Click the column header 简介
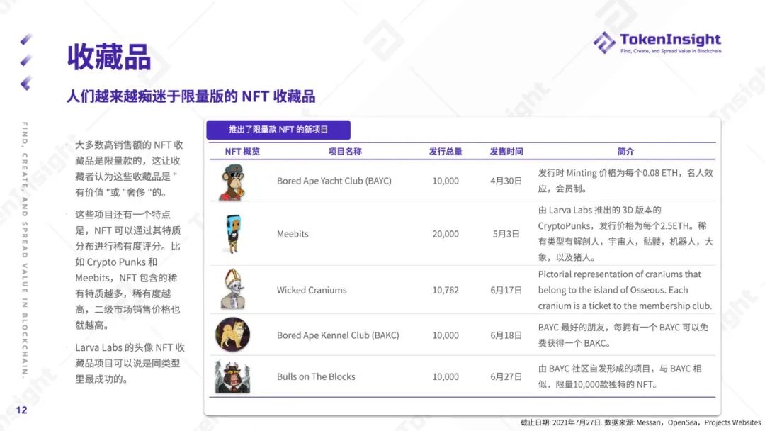 point(625,151)
